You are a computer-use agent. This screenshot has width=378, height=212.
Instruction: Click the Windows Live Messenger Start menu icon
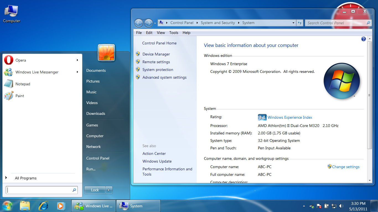9,72
